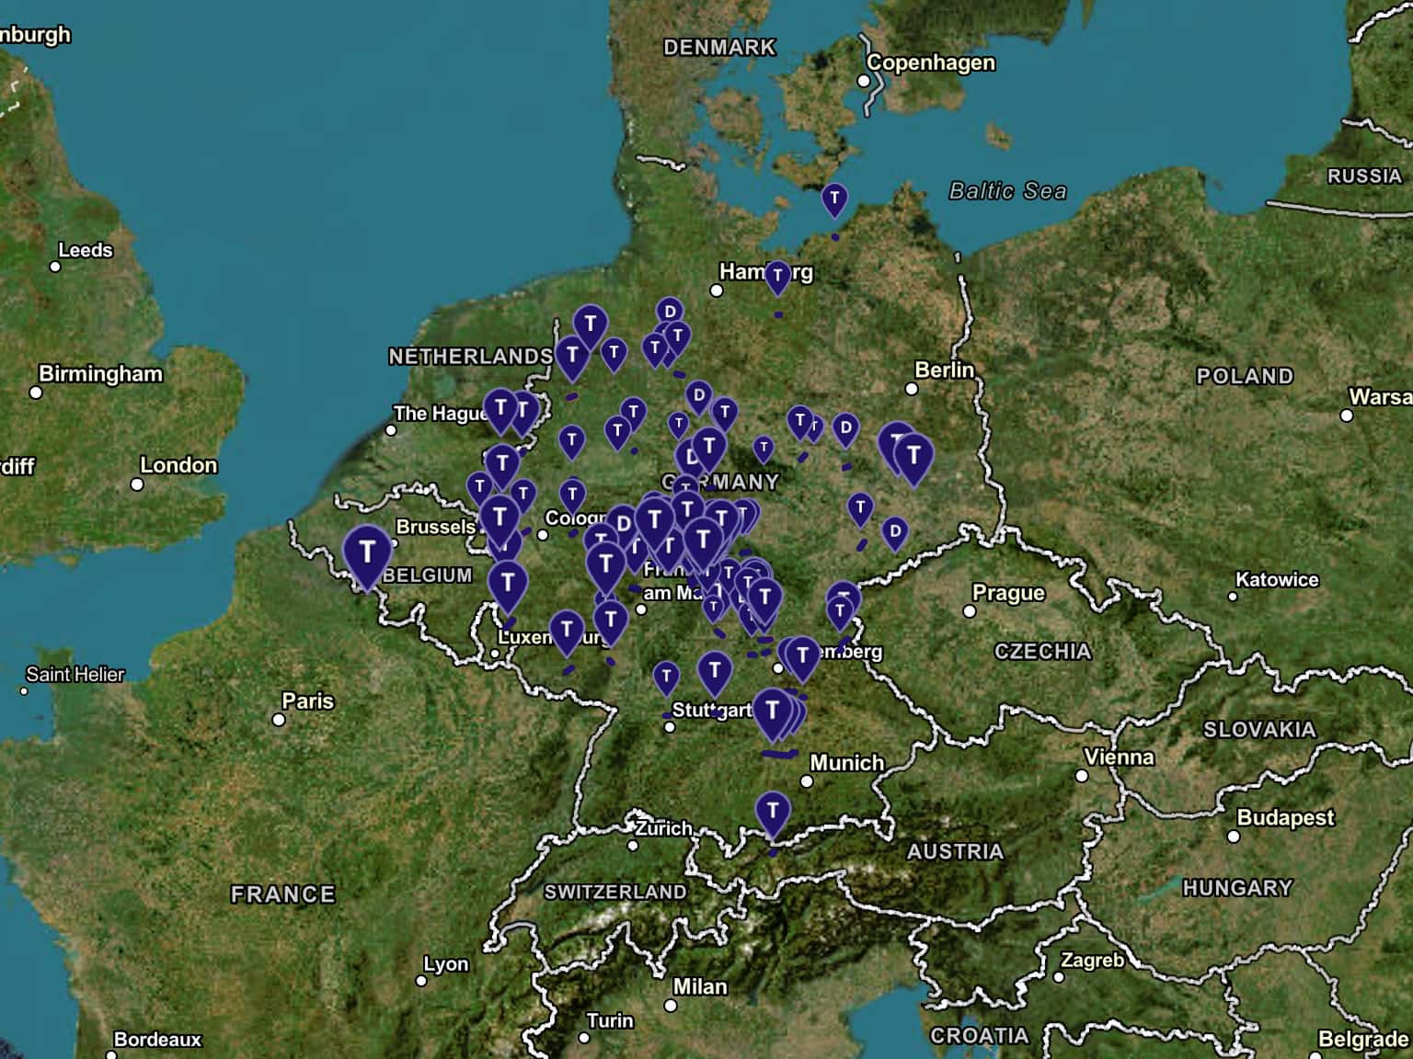Image resolution: width=1413 pixels, height=1059 pixels.
Task: Select the large T marker southeast of Berlin
Action: point(913,457)
